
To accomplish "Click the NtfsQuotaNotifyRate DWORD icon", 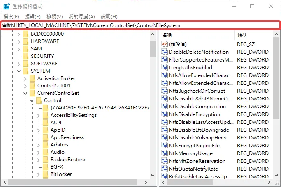I will coord(164,169).
